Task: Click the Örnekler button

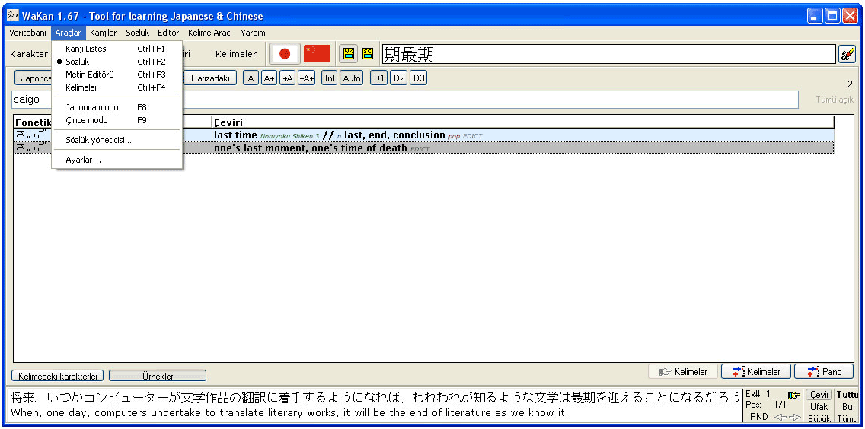Action: [158, 376]
